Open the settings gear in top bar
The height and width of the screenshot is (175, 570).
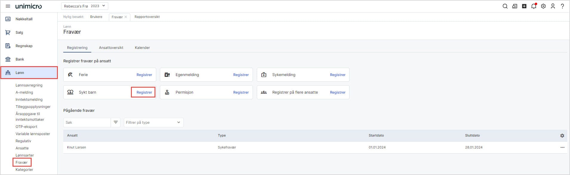(x=543, y=6)
